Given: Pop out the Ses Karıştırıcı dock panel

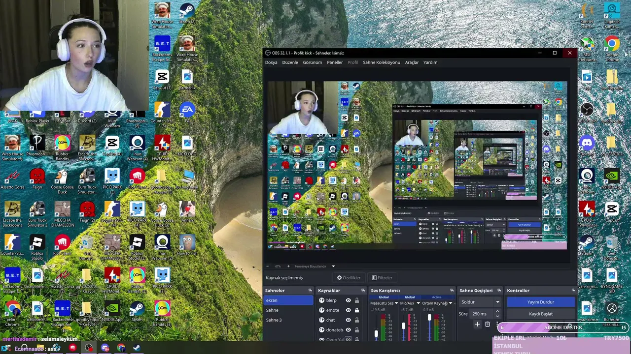Looking at the screenshot, I should [x=452, y=291].
